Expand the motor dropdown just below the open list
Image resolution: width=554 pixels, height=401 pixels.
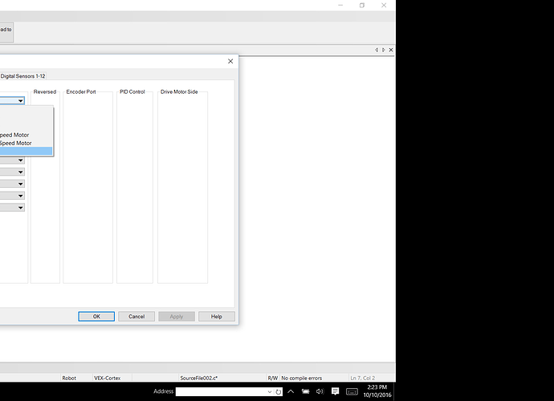(x=21, y=160)
